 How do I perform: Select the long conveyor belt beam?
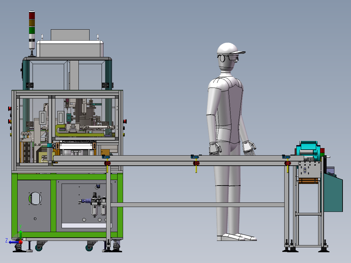178,158
